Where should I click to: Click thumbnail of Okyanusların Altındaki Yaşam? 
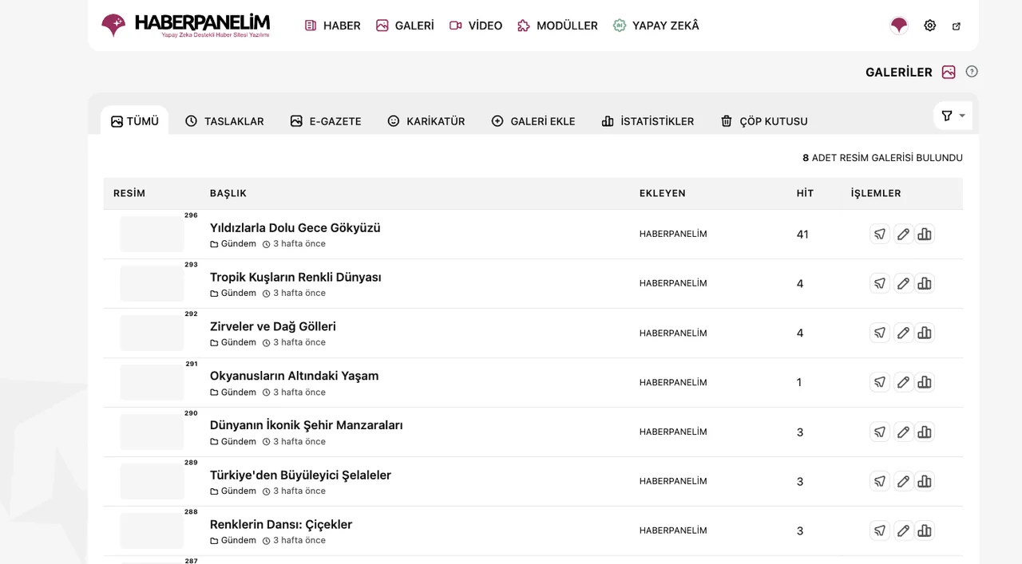(x=152, y=382)
